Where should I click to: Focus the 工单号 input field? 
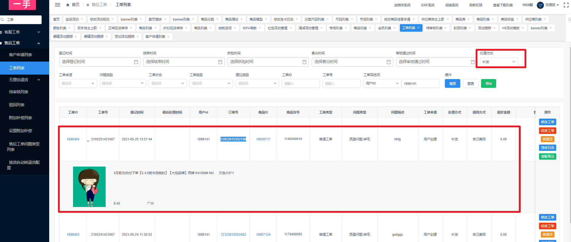(341, 84)
